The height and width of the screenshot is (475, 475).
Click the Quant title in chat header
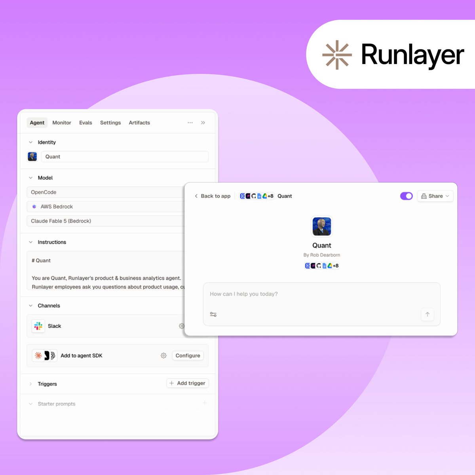pos(285,196)
